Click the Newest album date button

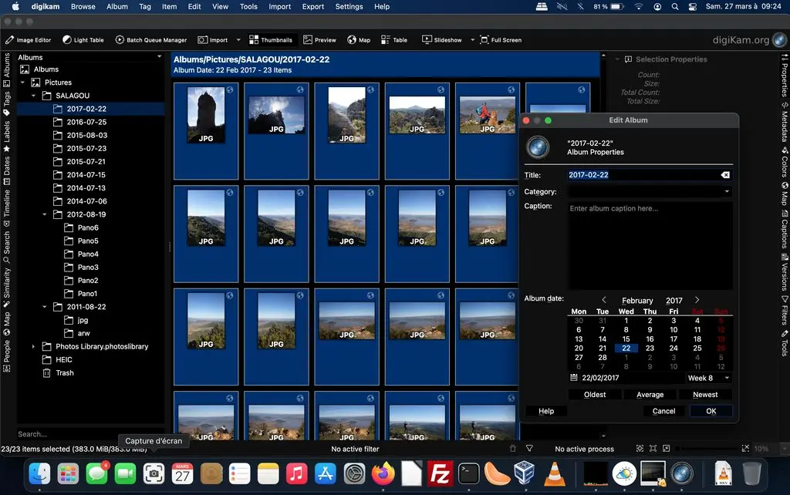click(x=705, y=394)
